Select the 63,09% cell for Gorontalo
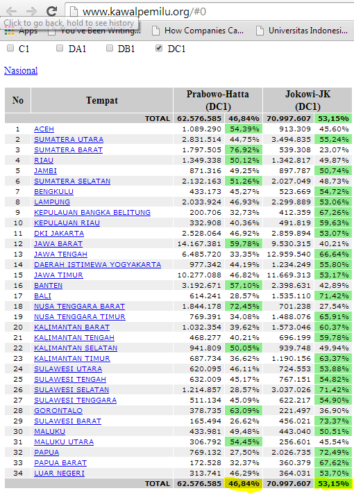The height and width of the screenshot is (493, 354). point(244,410)
